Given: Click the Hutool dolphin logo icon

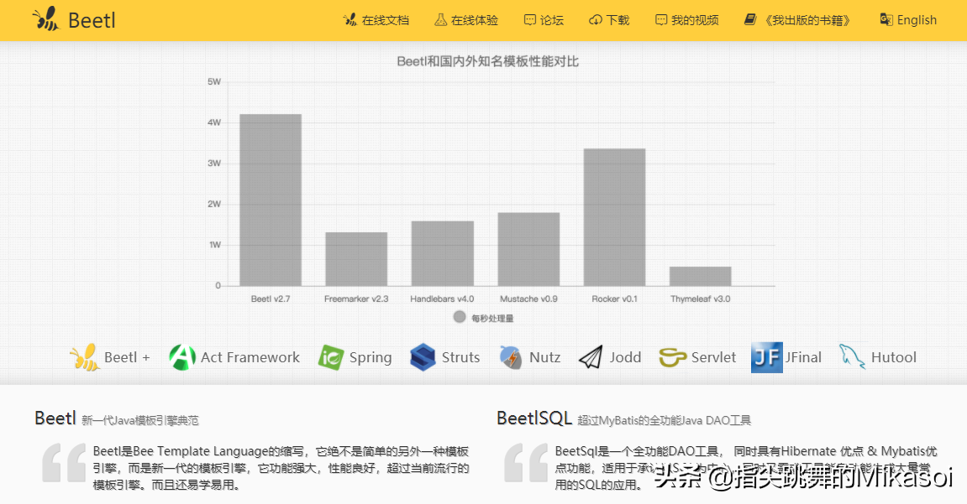Looking at the screenshot, I should pos(852,357).
